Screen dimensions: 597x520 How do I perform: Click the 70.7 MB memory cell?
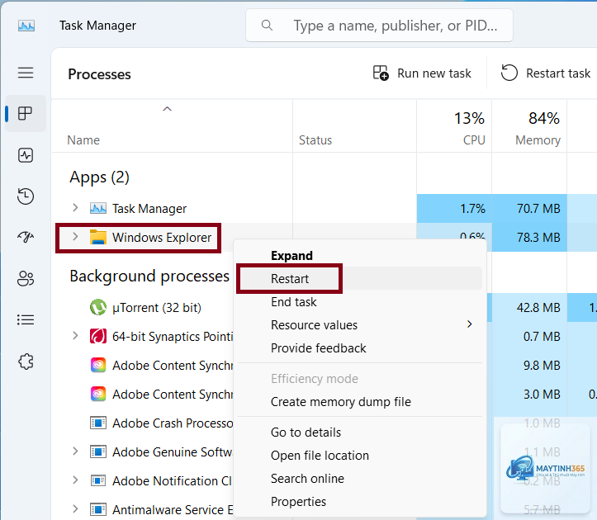point(529,208)
